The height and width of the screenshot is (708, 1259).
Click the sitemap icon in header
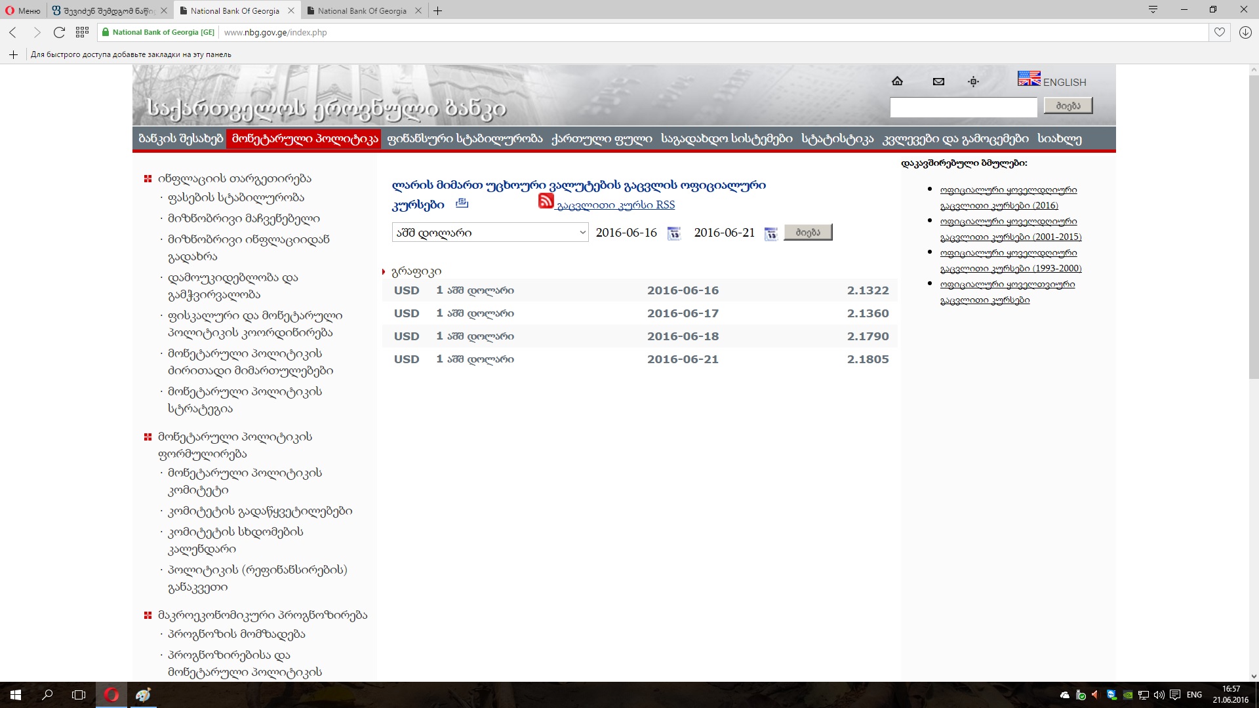[x=973, y=81]
